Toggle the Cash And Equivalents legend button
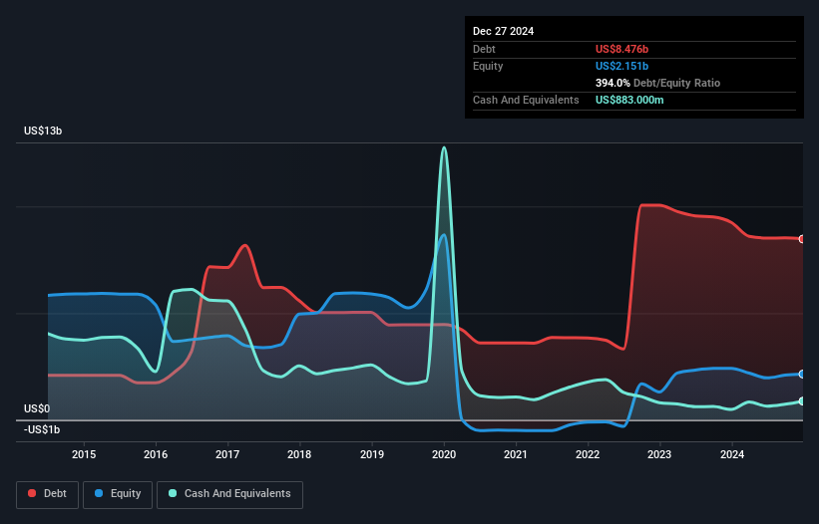Screen dimensions: 819x524 [229, 494]
